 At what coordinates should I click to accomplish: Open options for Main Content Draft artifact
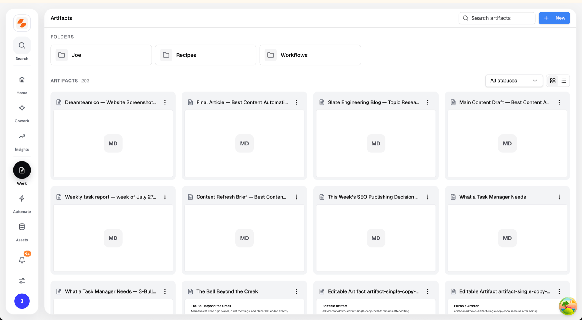pyautogui.click(x=559, y=102)
